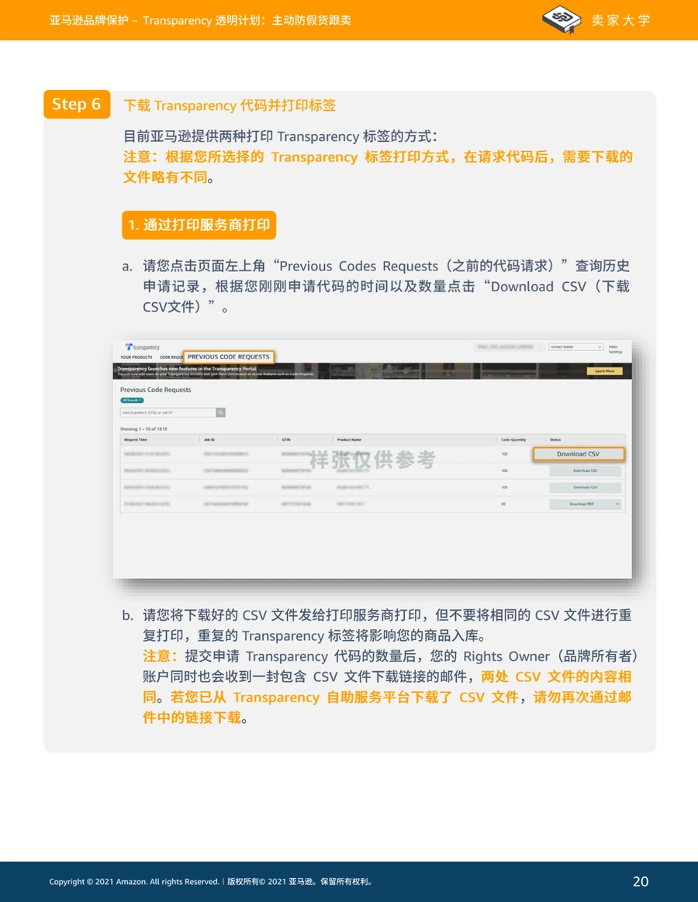The image size is (698, 902).
Task: Click the Transparency logo in the portal
Action: (x=142, y=347)
